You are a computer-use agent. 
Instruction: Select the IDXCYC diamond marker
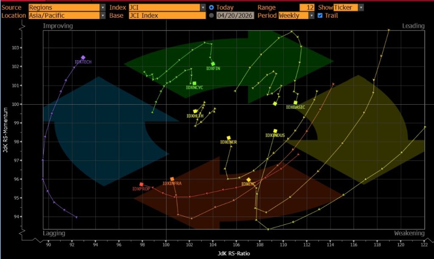(249, 180)
